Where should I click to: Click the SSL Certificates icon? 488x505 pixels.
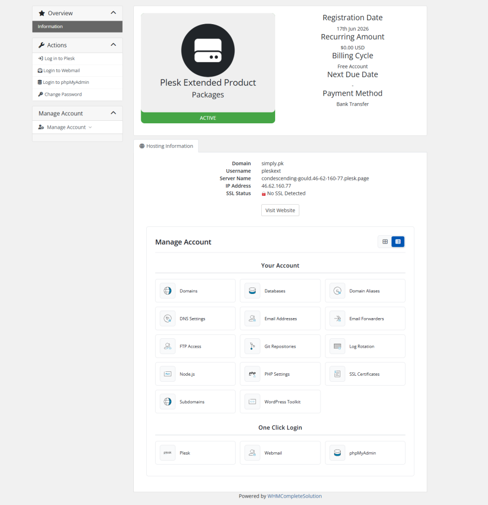tap(337, 374)
